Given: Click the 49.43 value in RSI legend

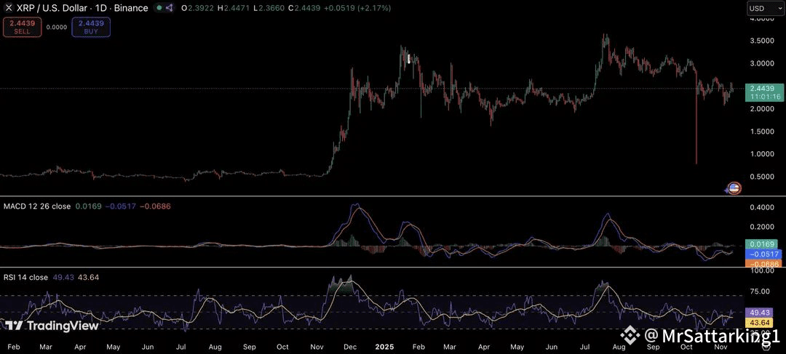Looking at the screenshot, I should click(x=62, y=278).
